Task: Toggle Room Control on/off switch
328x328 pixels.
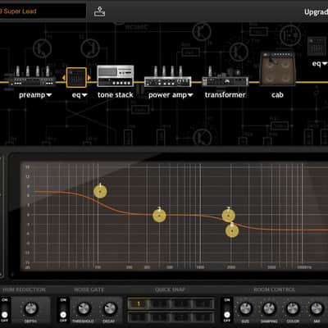Action: [x=227, y=310]
